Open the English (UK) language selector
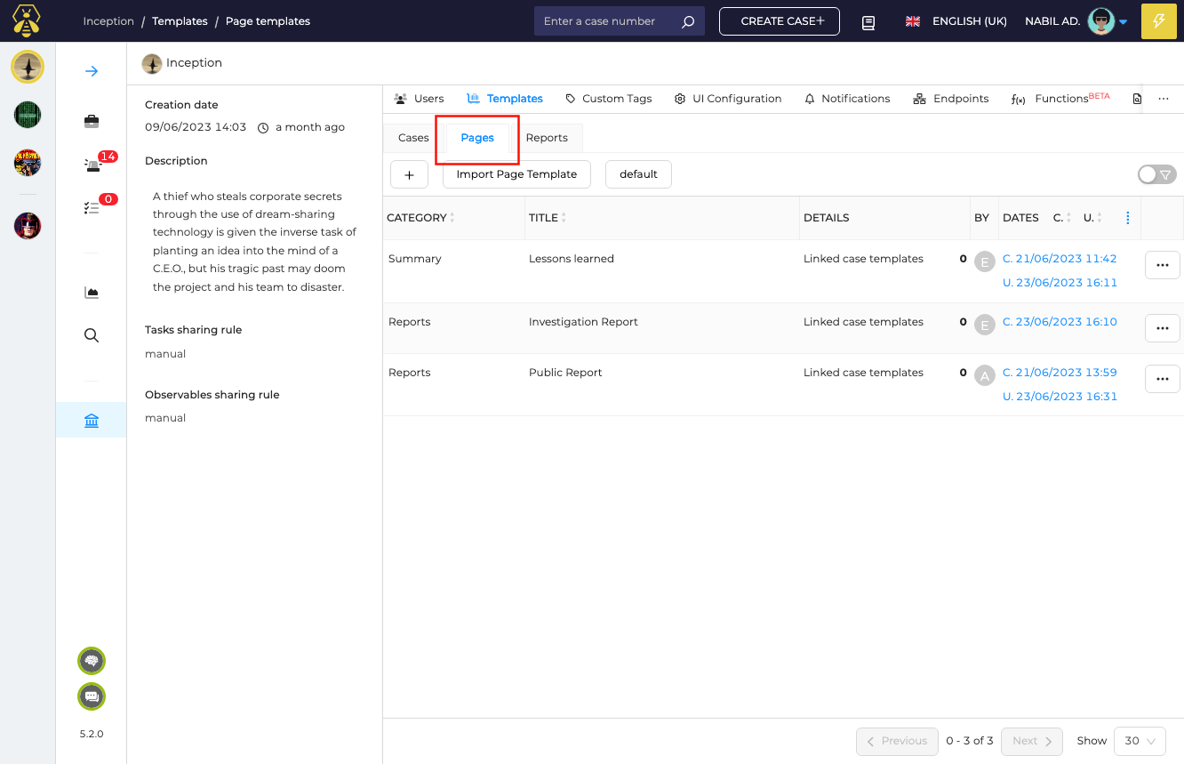 [956, 21]
